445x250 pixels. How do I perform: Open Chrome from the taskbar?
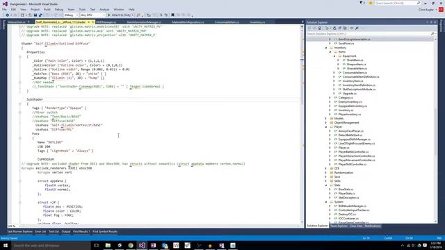point(131,245)
